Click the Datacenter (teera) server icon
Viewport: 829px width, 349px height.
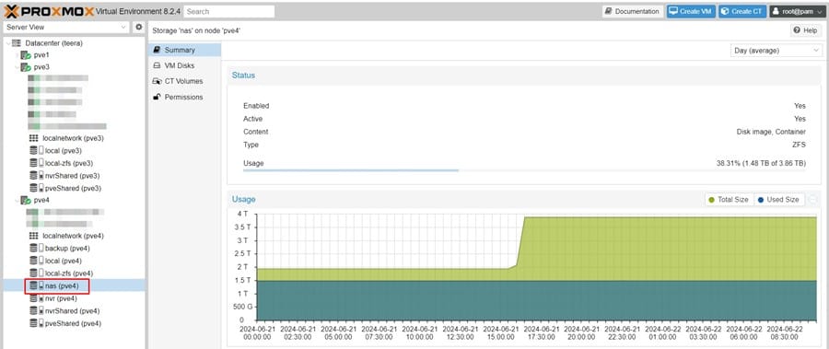coord(17,43)
